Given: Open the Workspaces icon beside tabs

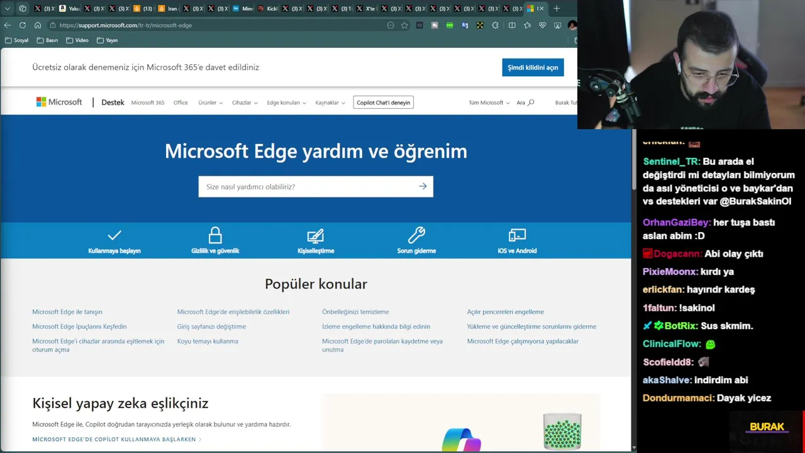Looking at the screenshot, I should click(x=23, y=8).
